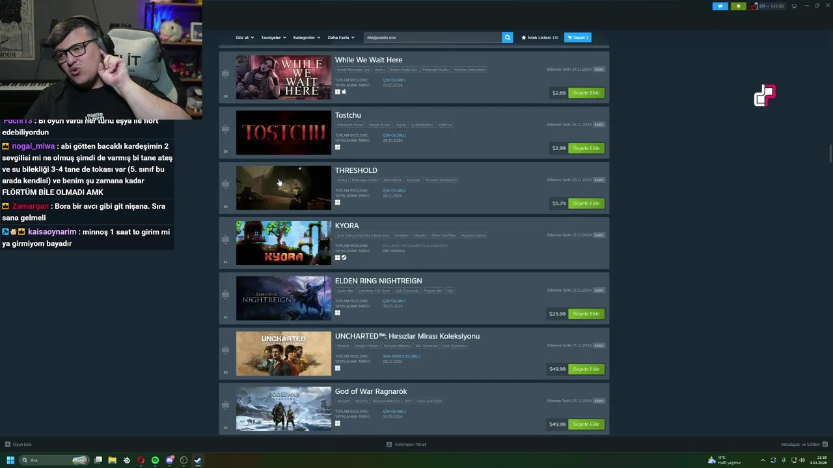Expand the Kategoriler menu
The image size is (833, 468).
click(x=307, y=38)
